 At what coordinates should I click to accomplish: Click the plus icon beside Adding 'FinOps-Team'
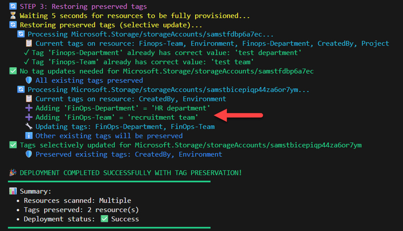(x=29, y=117)
